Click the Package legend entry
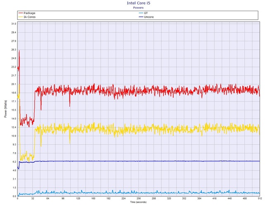The width and height of the screenshot is (277, 207). 27,13
